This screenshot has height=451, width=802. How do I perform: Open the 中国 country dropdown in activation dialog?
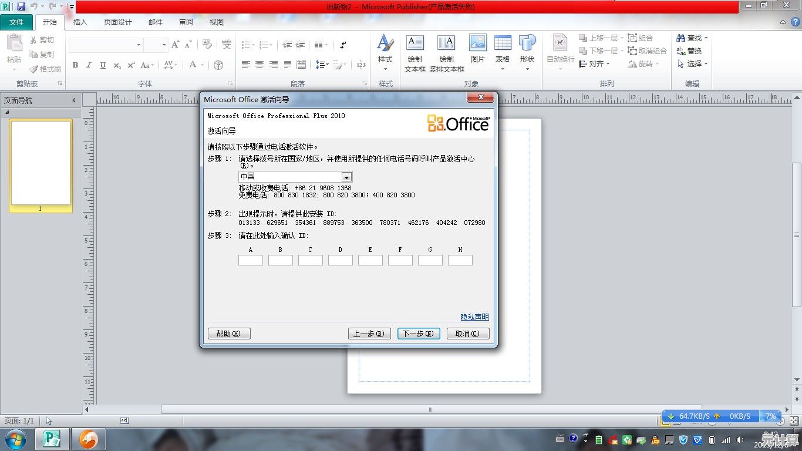point(346,176)
